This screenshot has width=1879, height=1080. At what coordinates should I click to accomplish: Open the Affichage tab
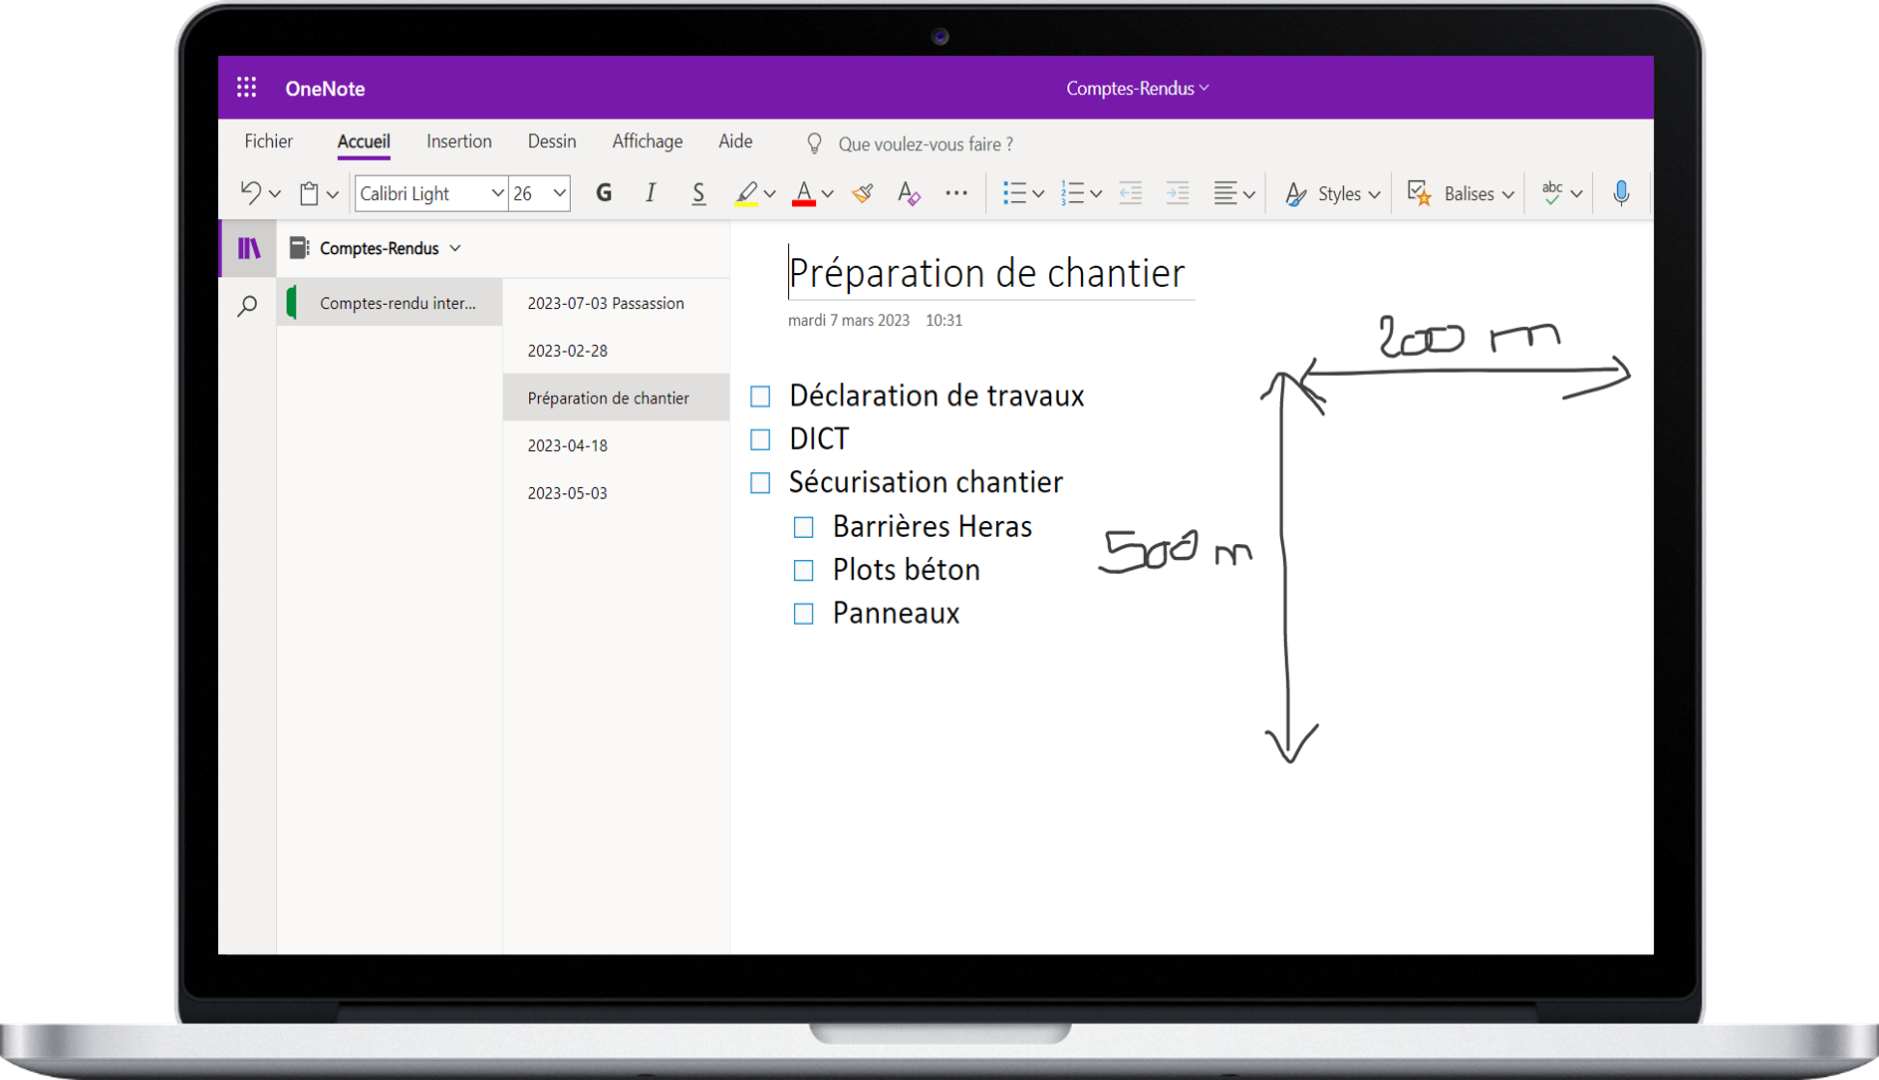click(x=648, y=141)
